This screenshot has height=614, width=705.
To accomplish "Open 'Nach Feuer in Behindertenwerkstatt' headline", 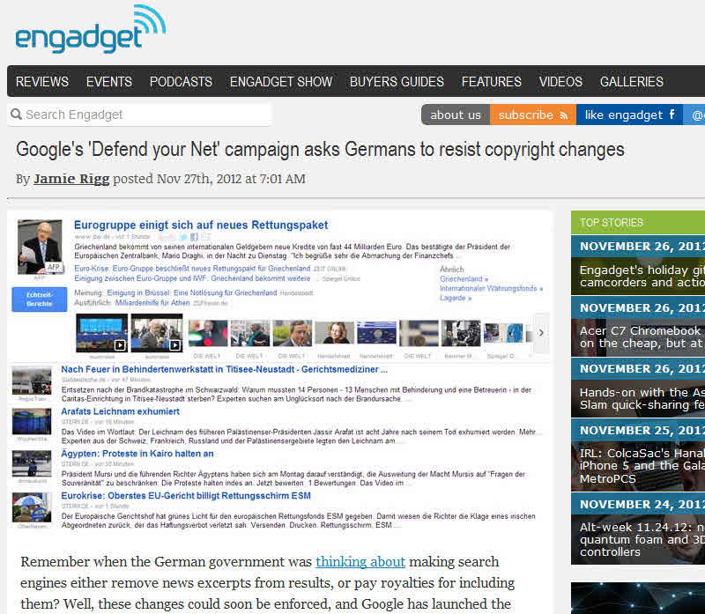I will (224, 369).
